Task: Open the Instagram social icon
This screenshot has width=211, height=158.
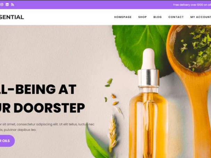Action: click(x=2, y=5)
